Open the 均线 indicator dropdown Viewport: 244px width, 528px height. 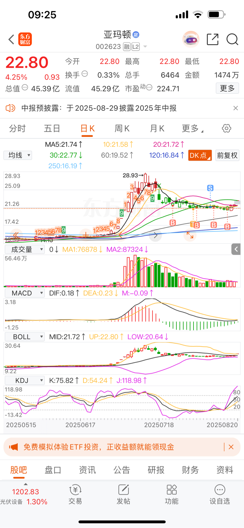pyautogui.click(x=18, y=155)
